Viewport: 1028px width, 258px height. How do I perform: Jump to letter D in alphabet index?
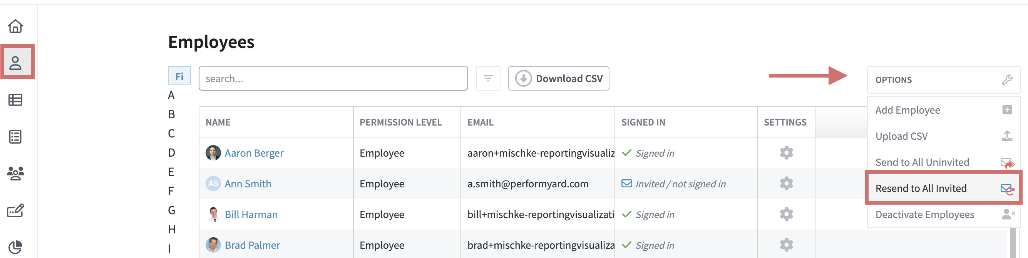tap(172, 152)
